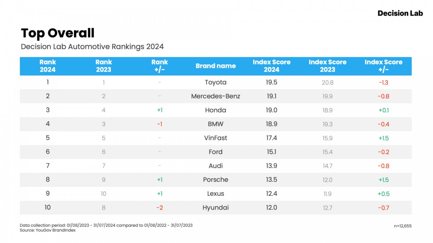The width and height of the screenshot is (433, 243).
Task: Select the Rank 2023 column header
Action: click(104, 66)
